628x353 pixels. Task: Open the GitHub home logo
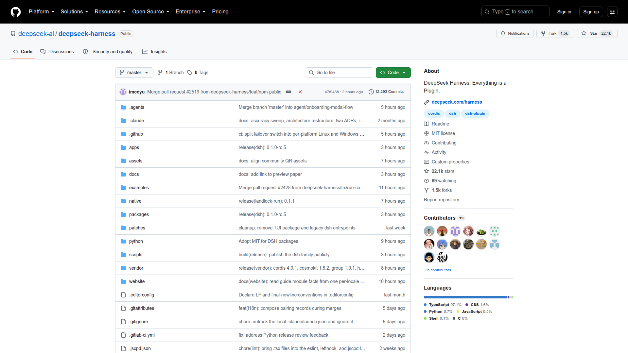coord(16,12)
